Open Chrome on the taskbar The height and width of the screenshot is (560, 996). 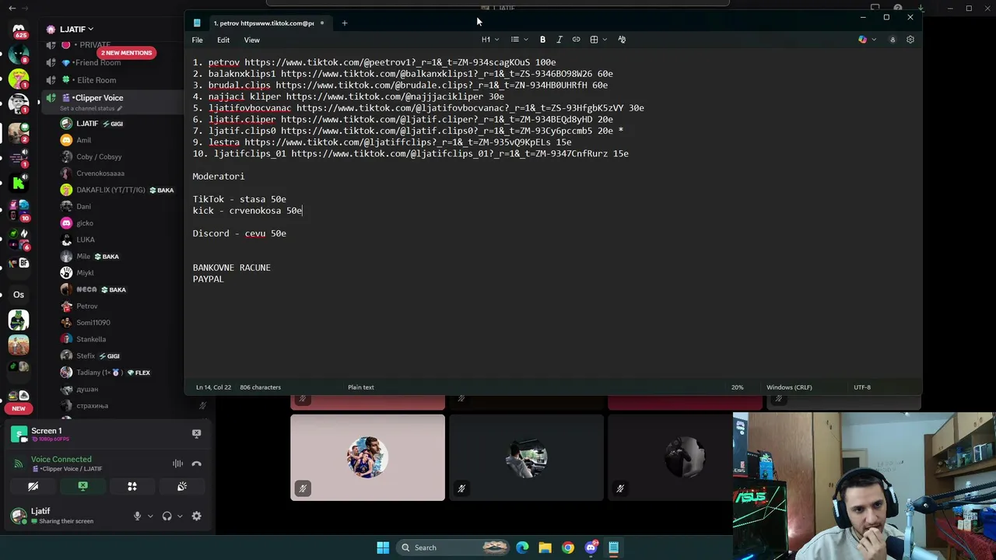568,548
